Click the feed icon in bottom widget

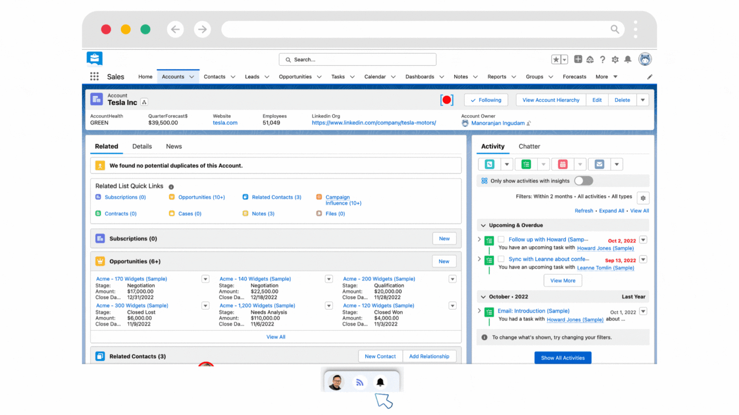pos(359,382)
